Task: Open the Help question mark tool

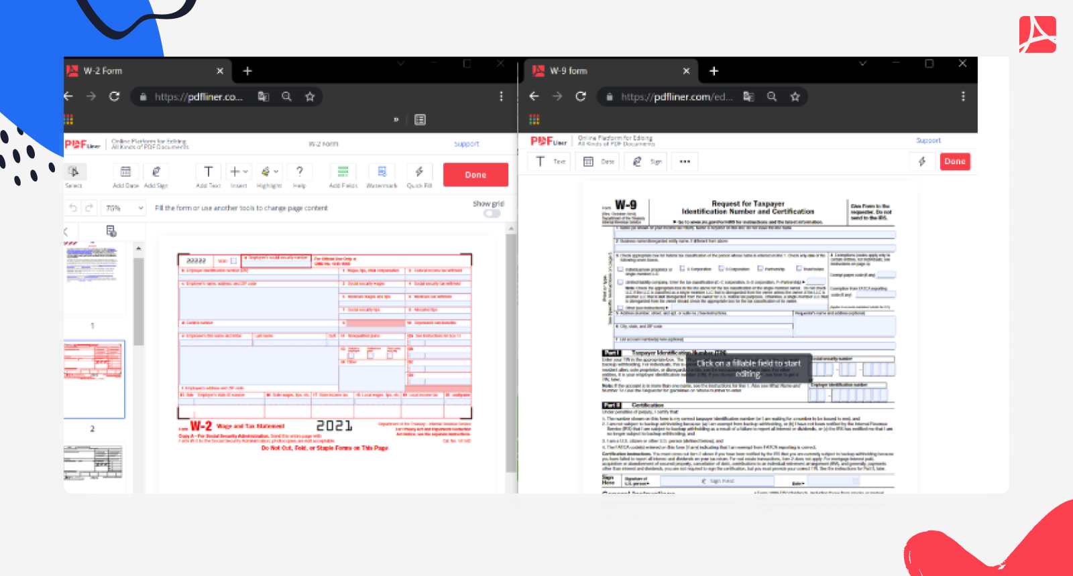Action: point(300,175)
